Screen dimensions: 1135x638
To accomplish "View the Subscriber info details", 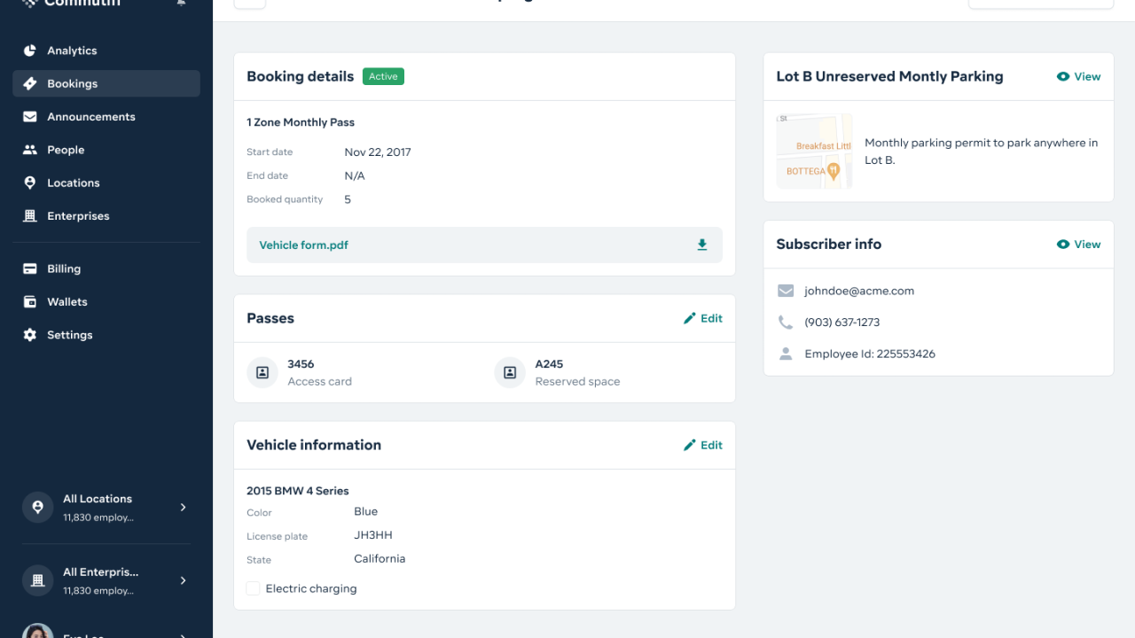I will [x=1078, y=245].
